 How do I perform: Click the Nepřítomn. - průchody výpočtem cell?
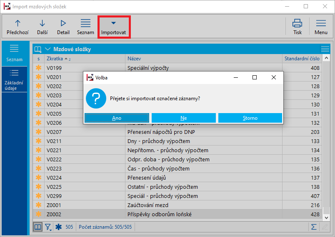(204, 150)
